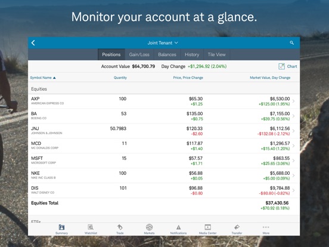This screenshot has height=247, width=329.
Task: Click BA market value $7,155.00
Action: (x=280, y=113)
